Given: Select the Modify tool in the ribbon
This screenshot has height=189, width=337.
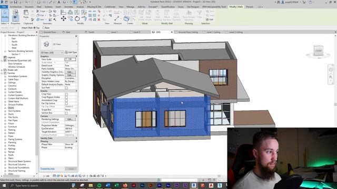Looking at the screenshot, I should click(5, 15).
